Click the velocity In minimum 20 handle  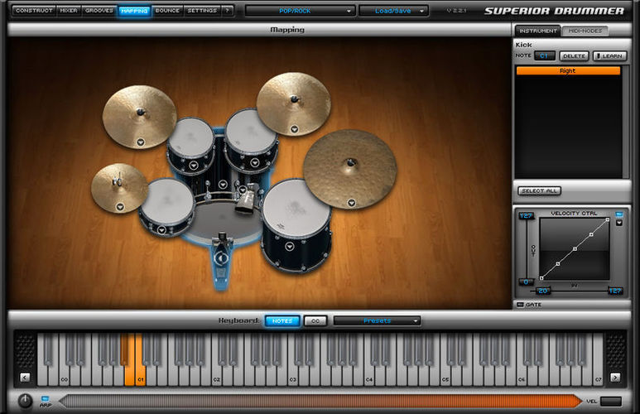[542, 291]
